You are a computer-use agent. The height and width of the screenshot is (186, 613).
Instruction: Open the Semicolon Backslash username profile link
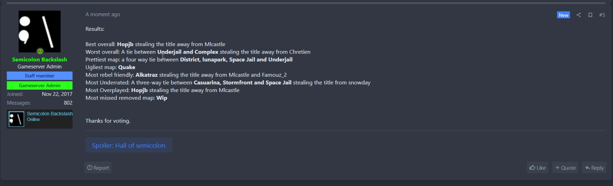click(x=40, y=59)
